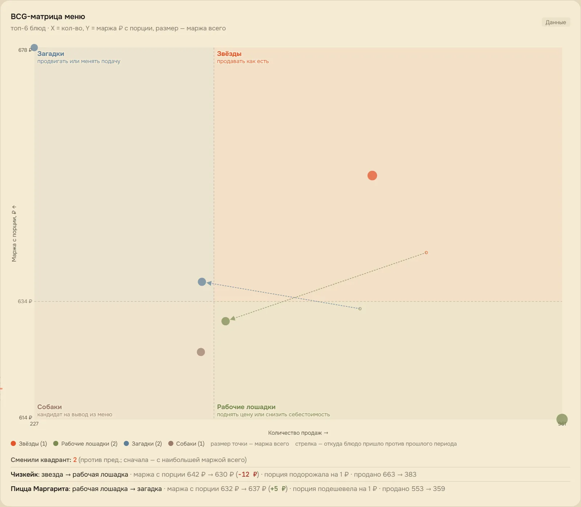Click the Собаки (1) legend swatch
Viewport: 581px width, 507px height.
coord(171,443)
